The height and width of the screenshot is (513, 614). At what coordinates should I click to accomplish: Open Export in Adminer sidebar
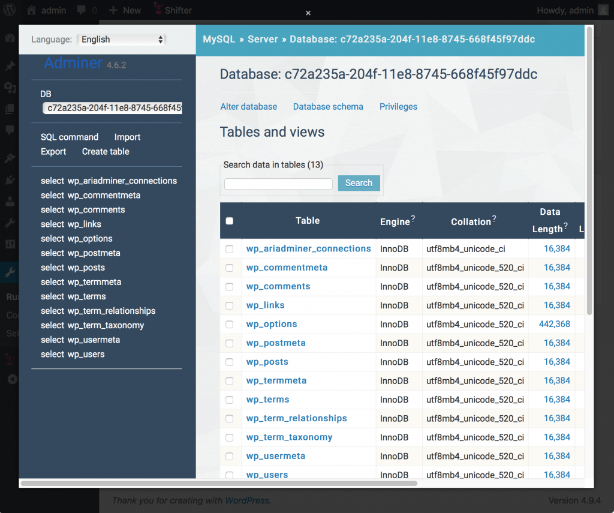point(53,152)
